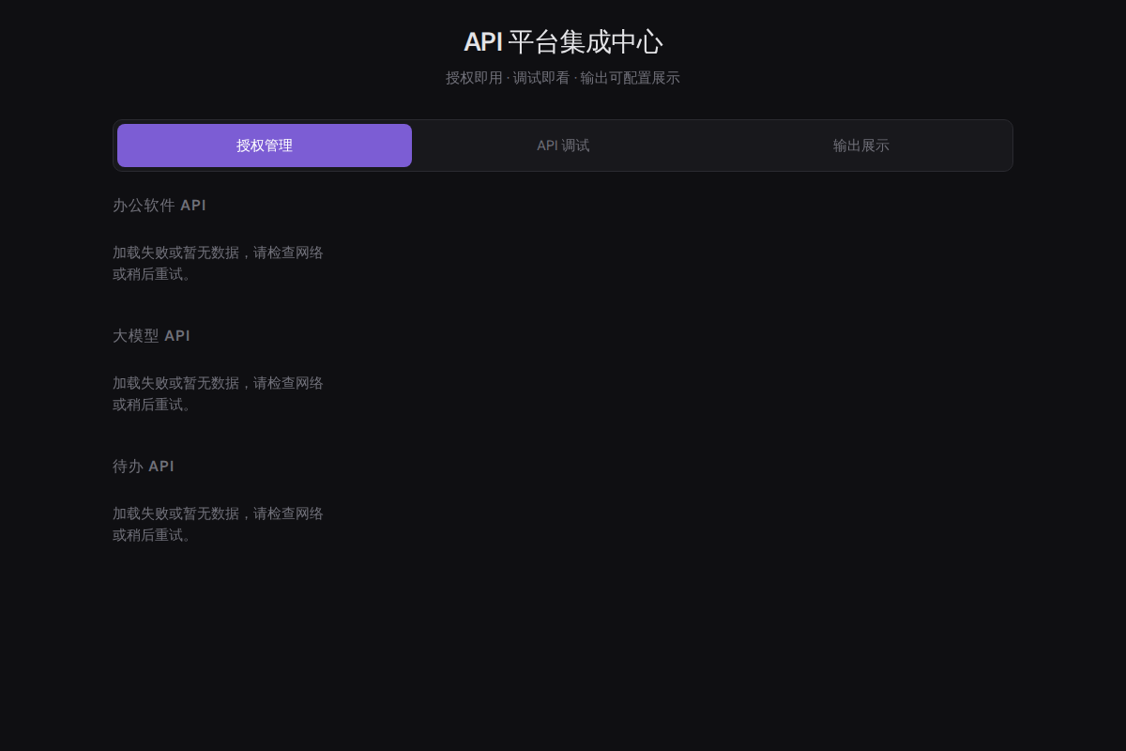Click the API 平台集成中心 page title
Image resolution: width=1126 pixels, height=751 pixels.
(x=563, y=42)
